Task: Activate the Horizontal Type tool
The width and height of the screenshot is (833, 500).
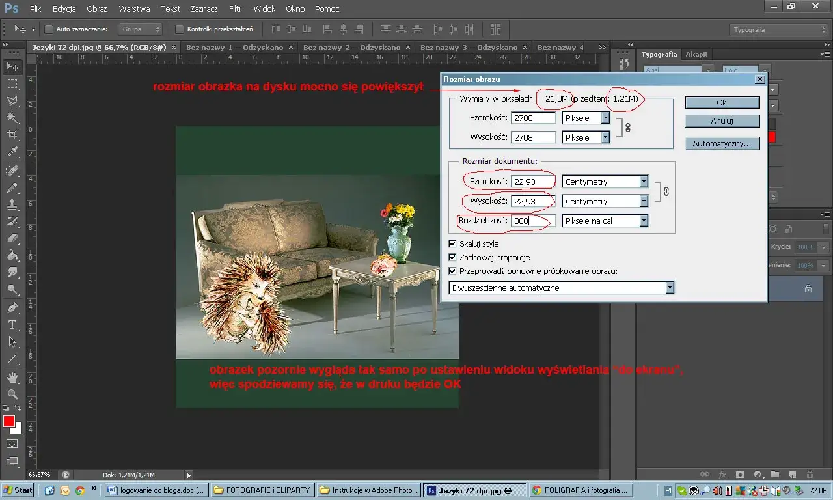Action: click(x=12, y=325)
